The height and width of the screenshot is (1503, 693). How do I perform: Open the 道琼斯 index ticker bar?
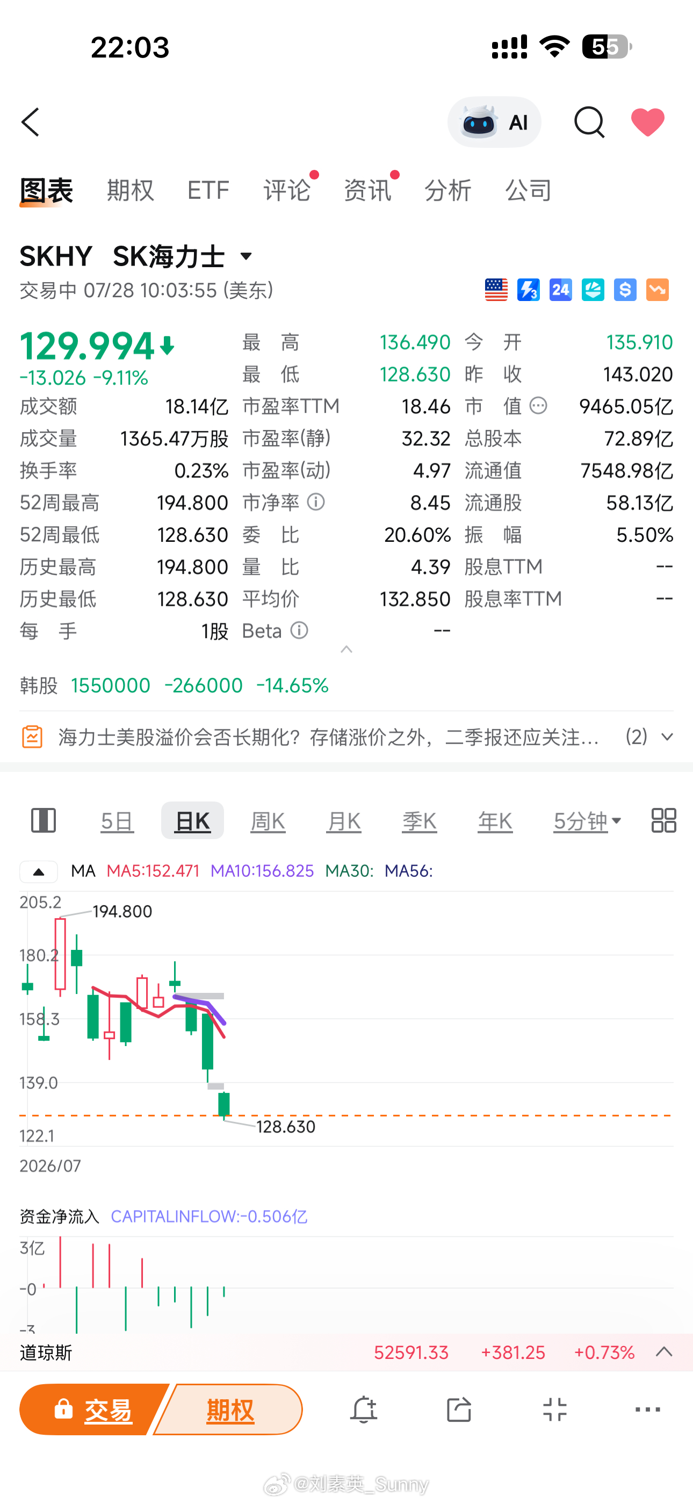[x=346, y=1352]
